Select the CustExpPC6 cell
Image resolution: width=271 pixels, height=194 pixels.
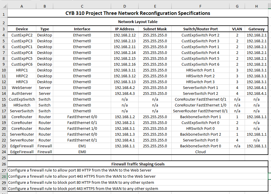click(x=22, y=64)
